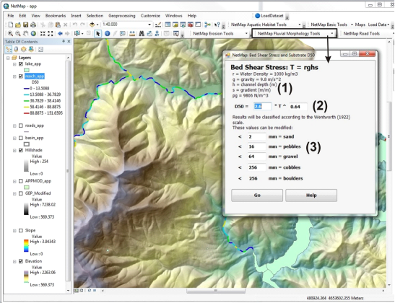Collapse the Hillshade layer legend

pos(14,150)
